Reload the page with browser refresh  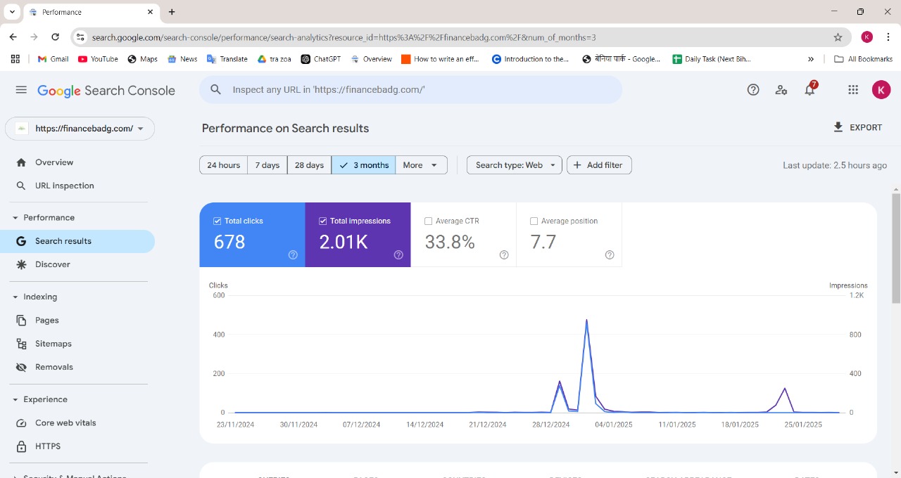point(55,37)
